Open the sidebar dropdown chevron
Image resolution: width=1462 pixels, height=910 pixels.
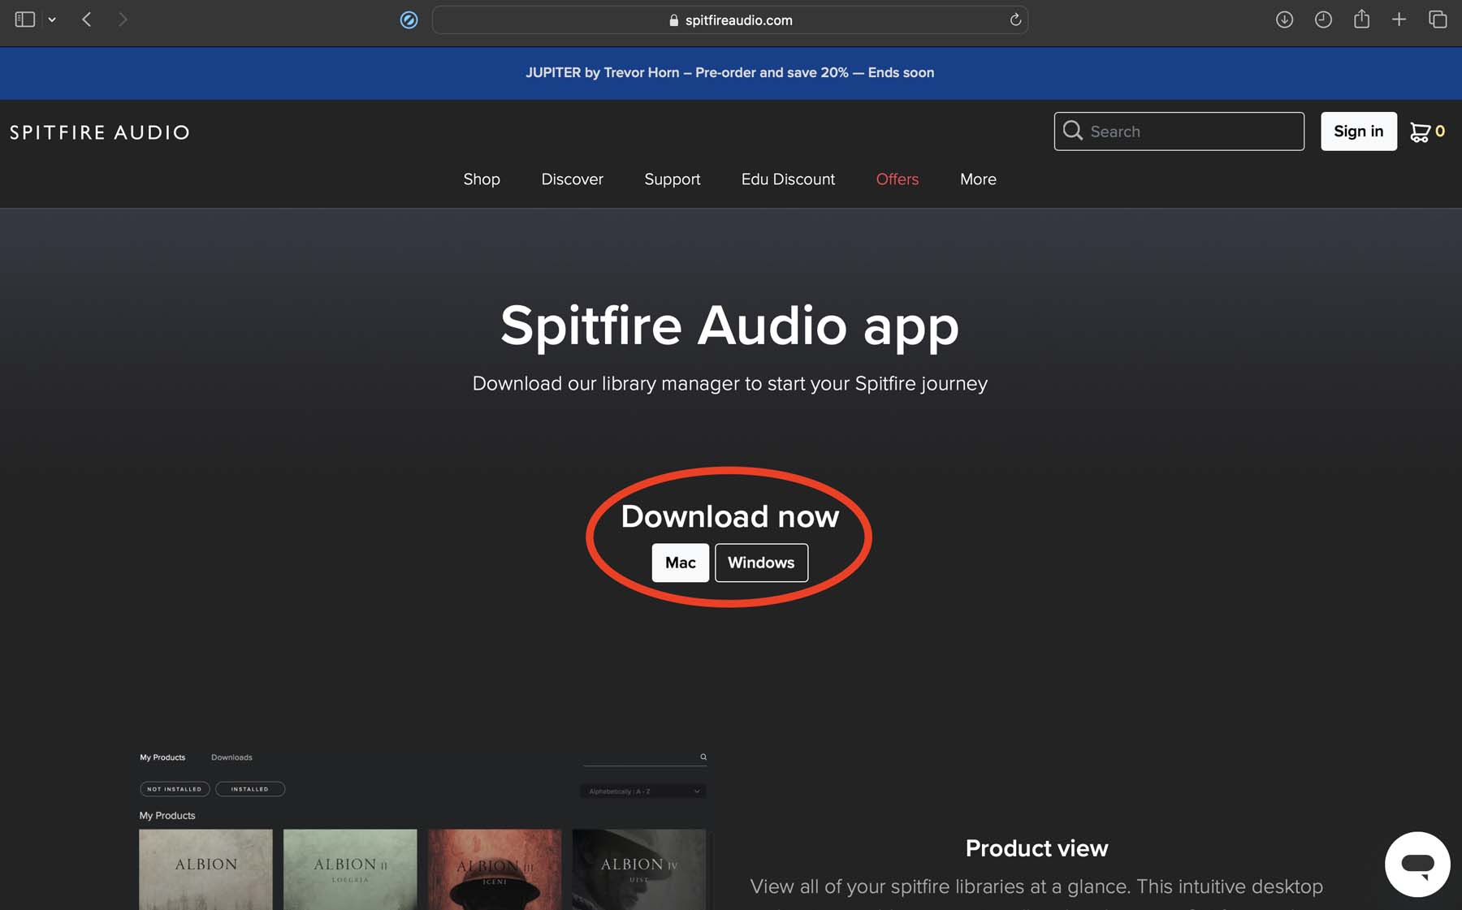(52, 19)
